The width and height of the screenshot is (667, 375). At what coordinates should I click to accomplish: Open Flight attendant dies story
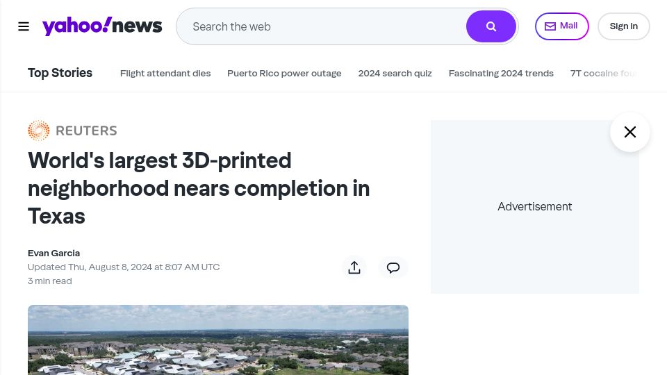coord(165,73)
